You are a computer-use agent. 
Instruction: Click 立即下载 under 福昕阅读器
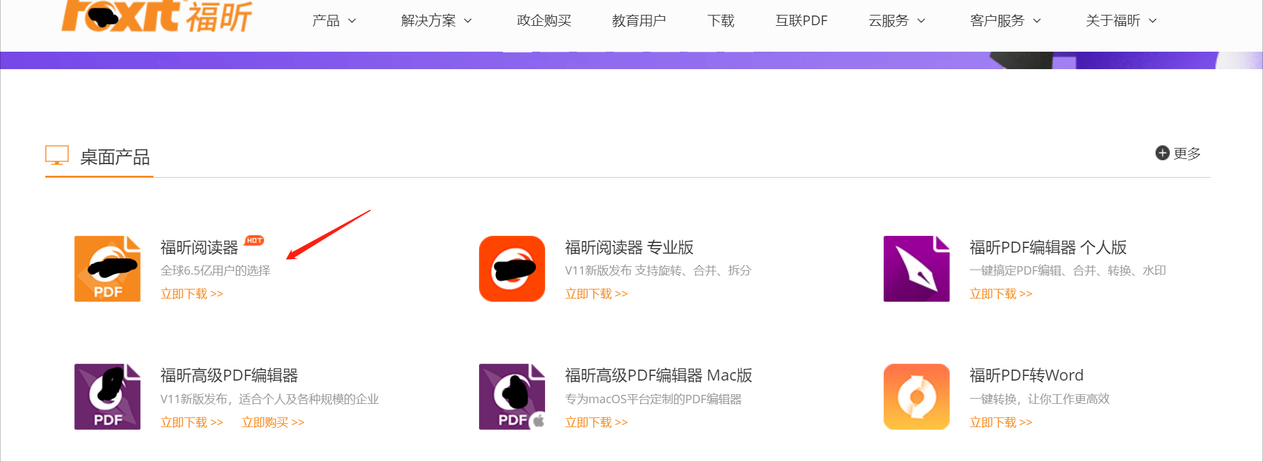(192, 294)
